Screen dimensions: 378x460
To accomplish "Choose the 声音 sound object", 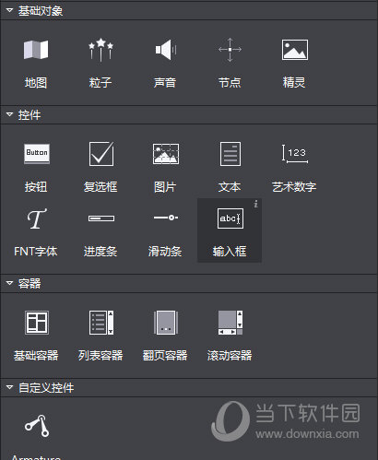I will 165,50.
